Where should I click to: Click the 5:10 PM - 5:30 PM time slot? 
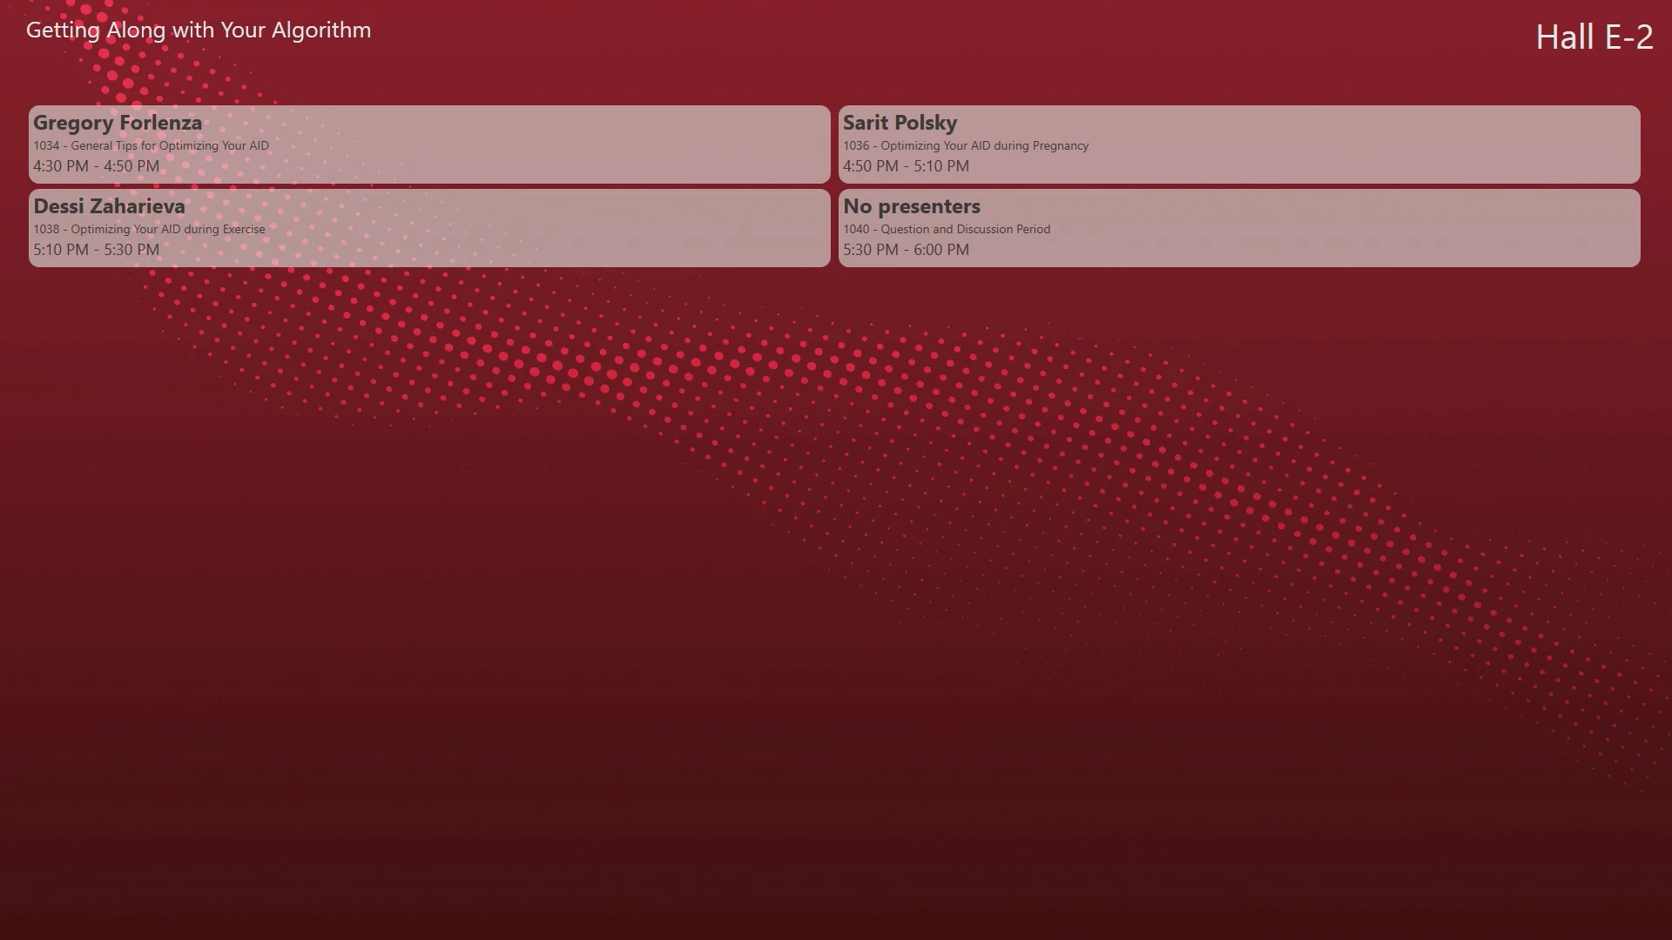coord(97,250)
